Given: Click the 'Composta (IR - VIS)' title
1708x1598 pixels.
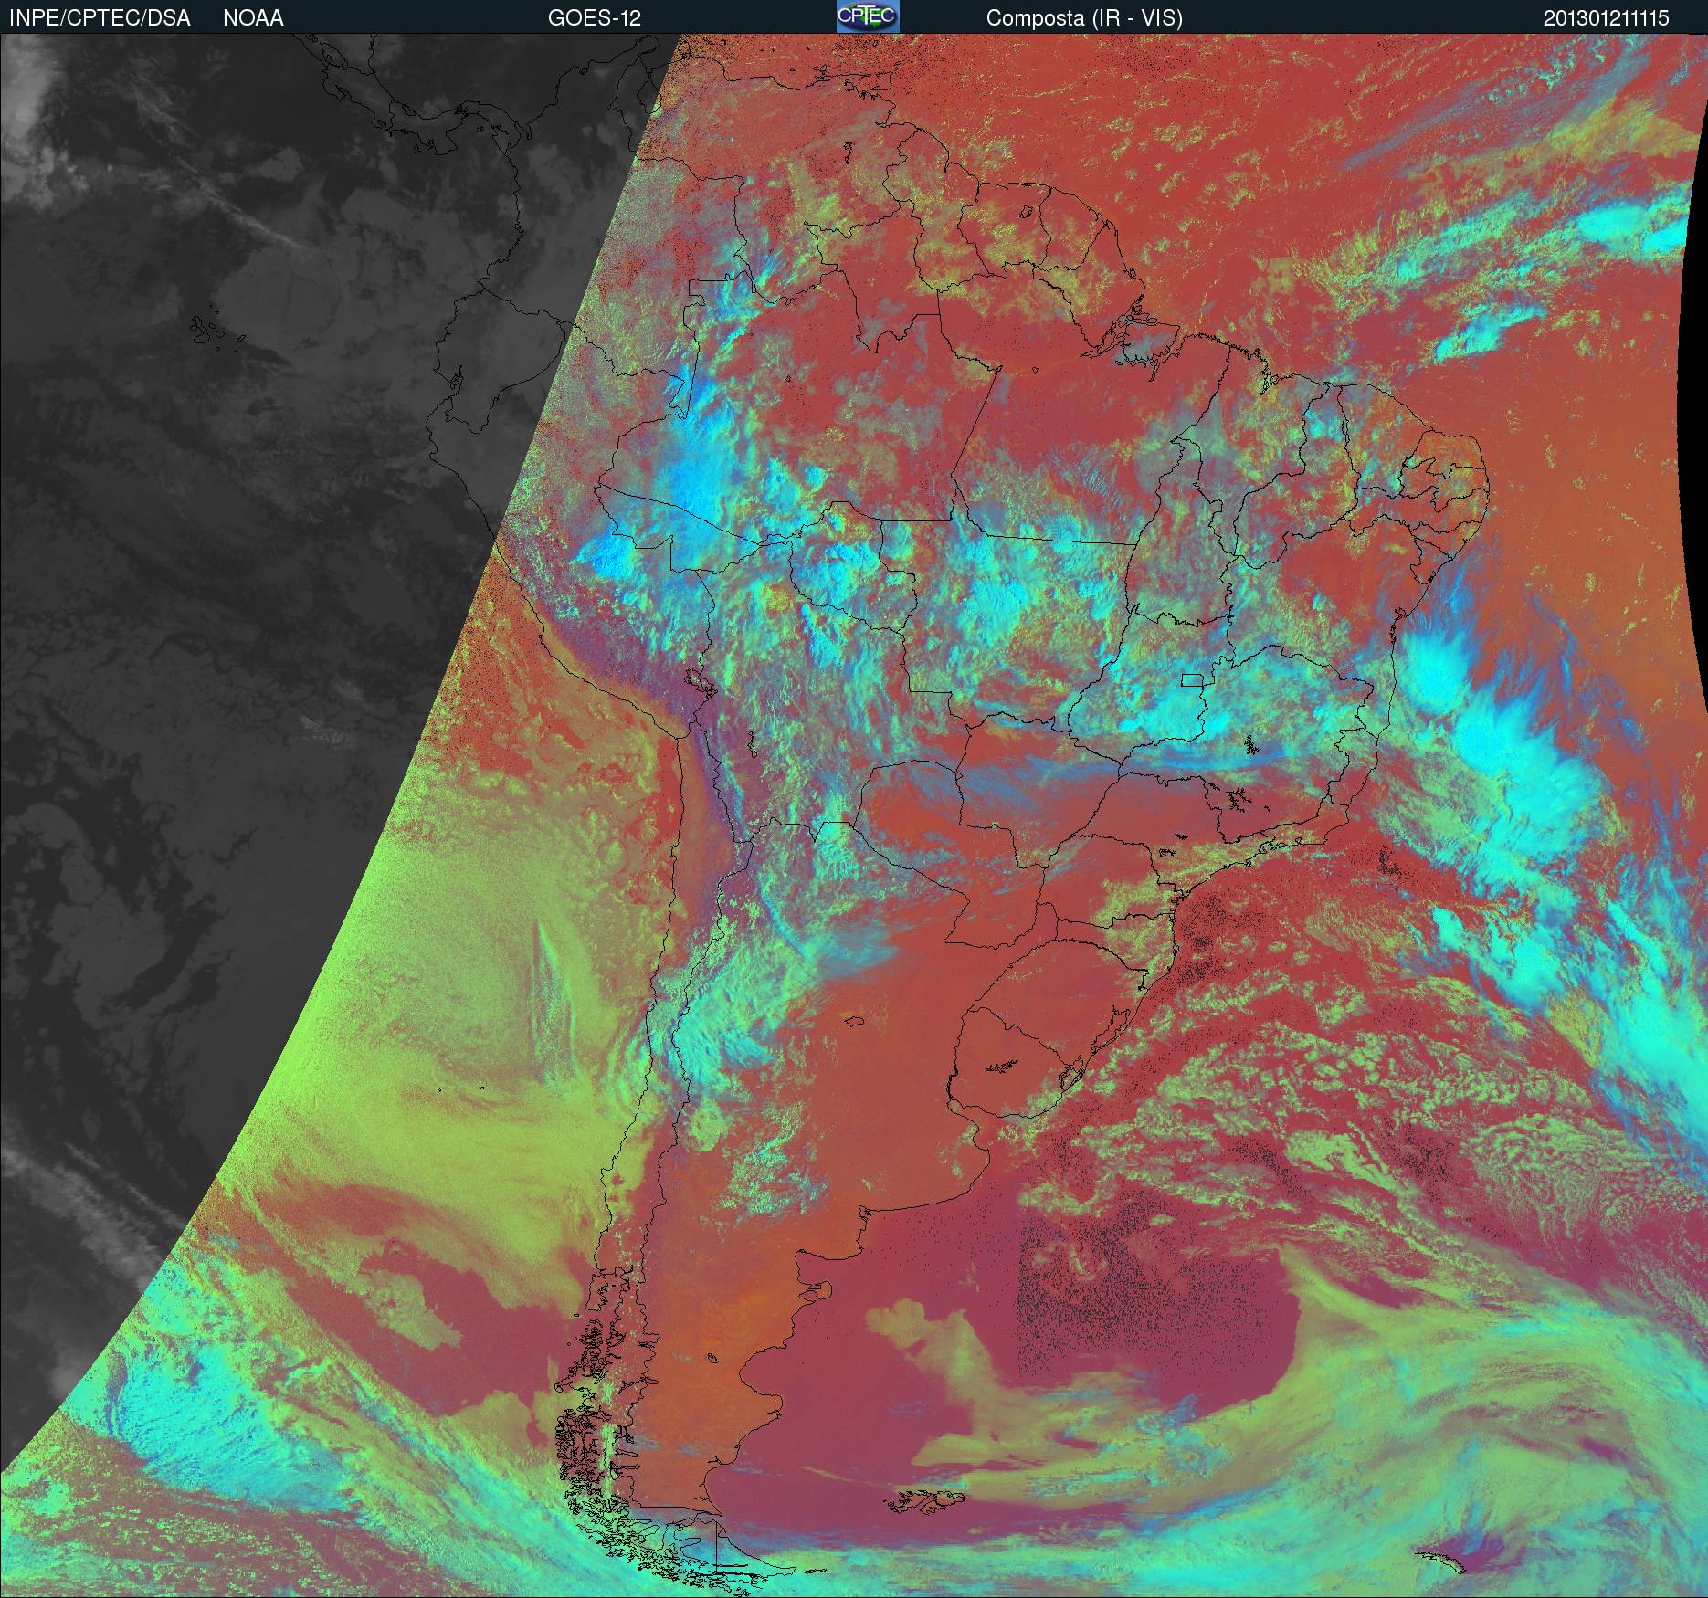Looking at the screenshot, I should click(x=1084, y=18).
